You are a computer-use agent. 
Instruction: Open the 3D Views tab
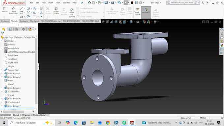click(26, 115)
